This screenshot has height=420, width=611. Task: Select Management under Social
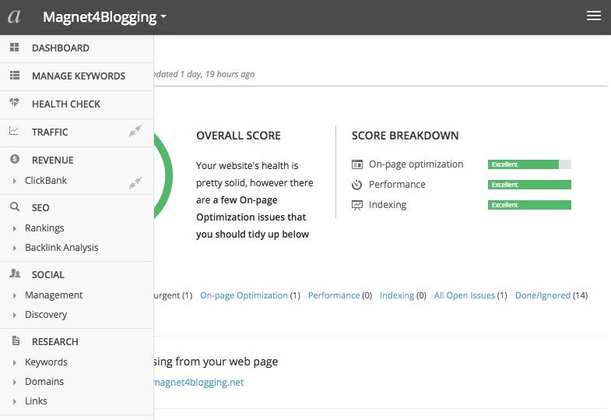click(x=54, y=295)
